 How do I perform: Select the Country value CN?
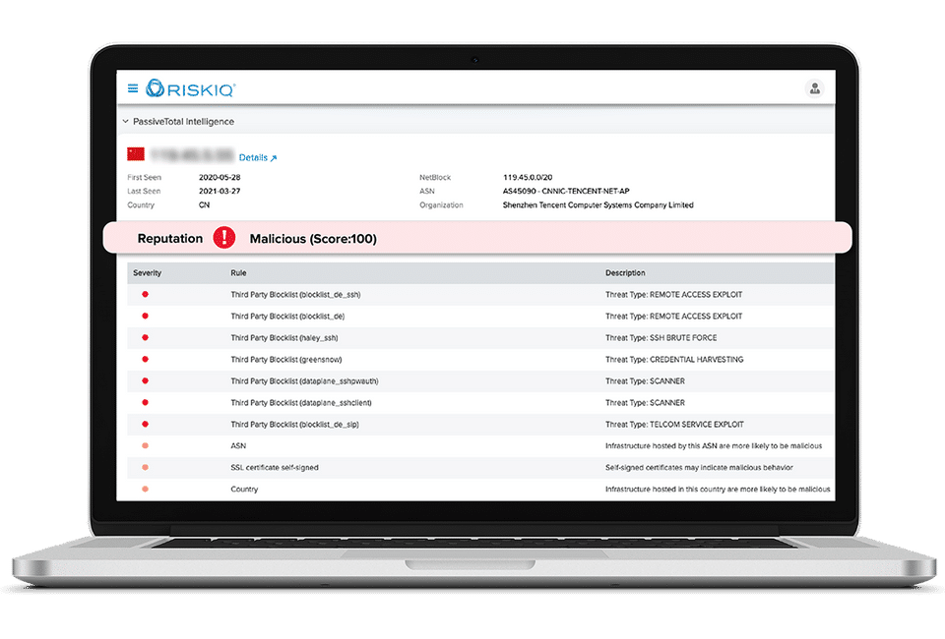tap(205, 205)
